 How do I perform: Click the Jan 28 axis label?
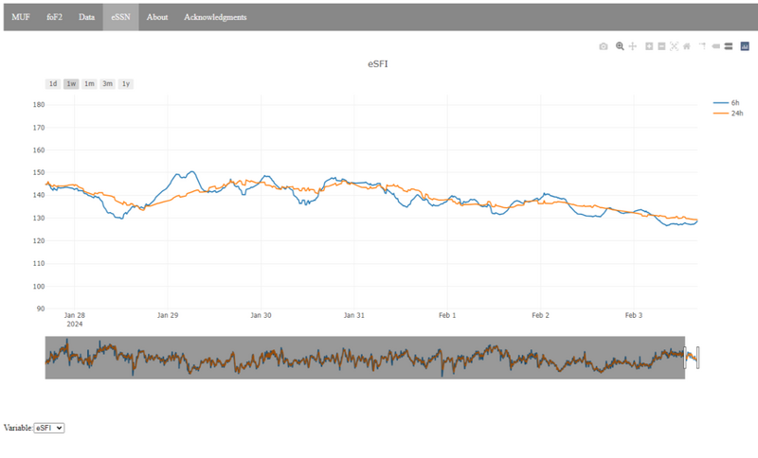[x=75, y=315]
